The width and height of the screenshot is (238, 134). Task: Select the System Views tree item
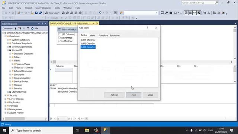pos(23,64)
